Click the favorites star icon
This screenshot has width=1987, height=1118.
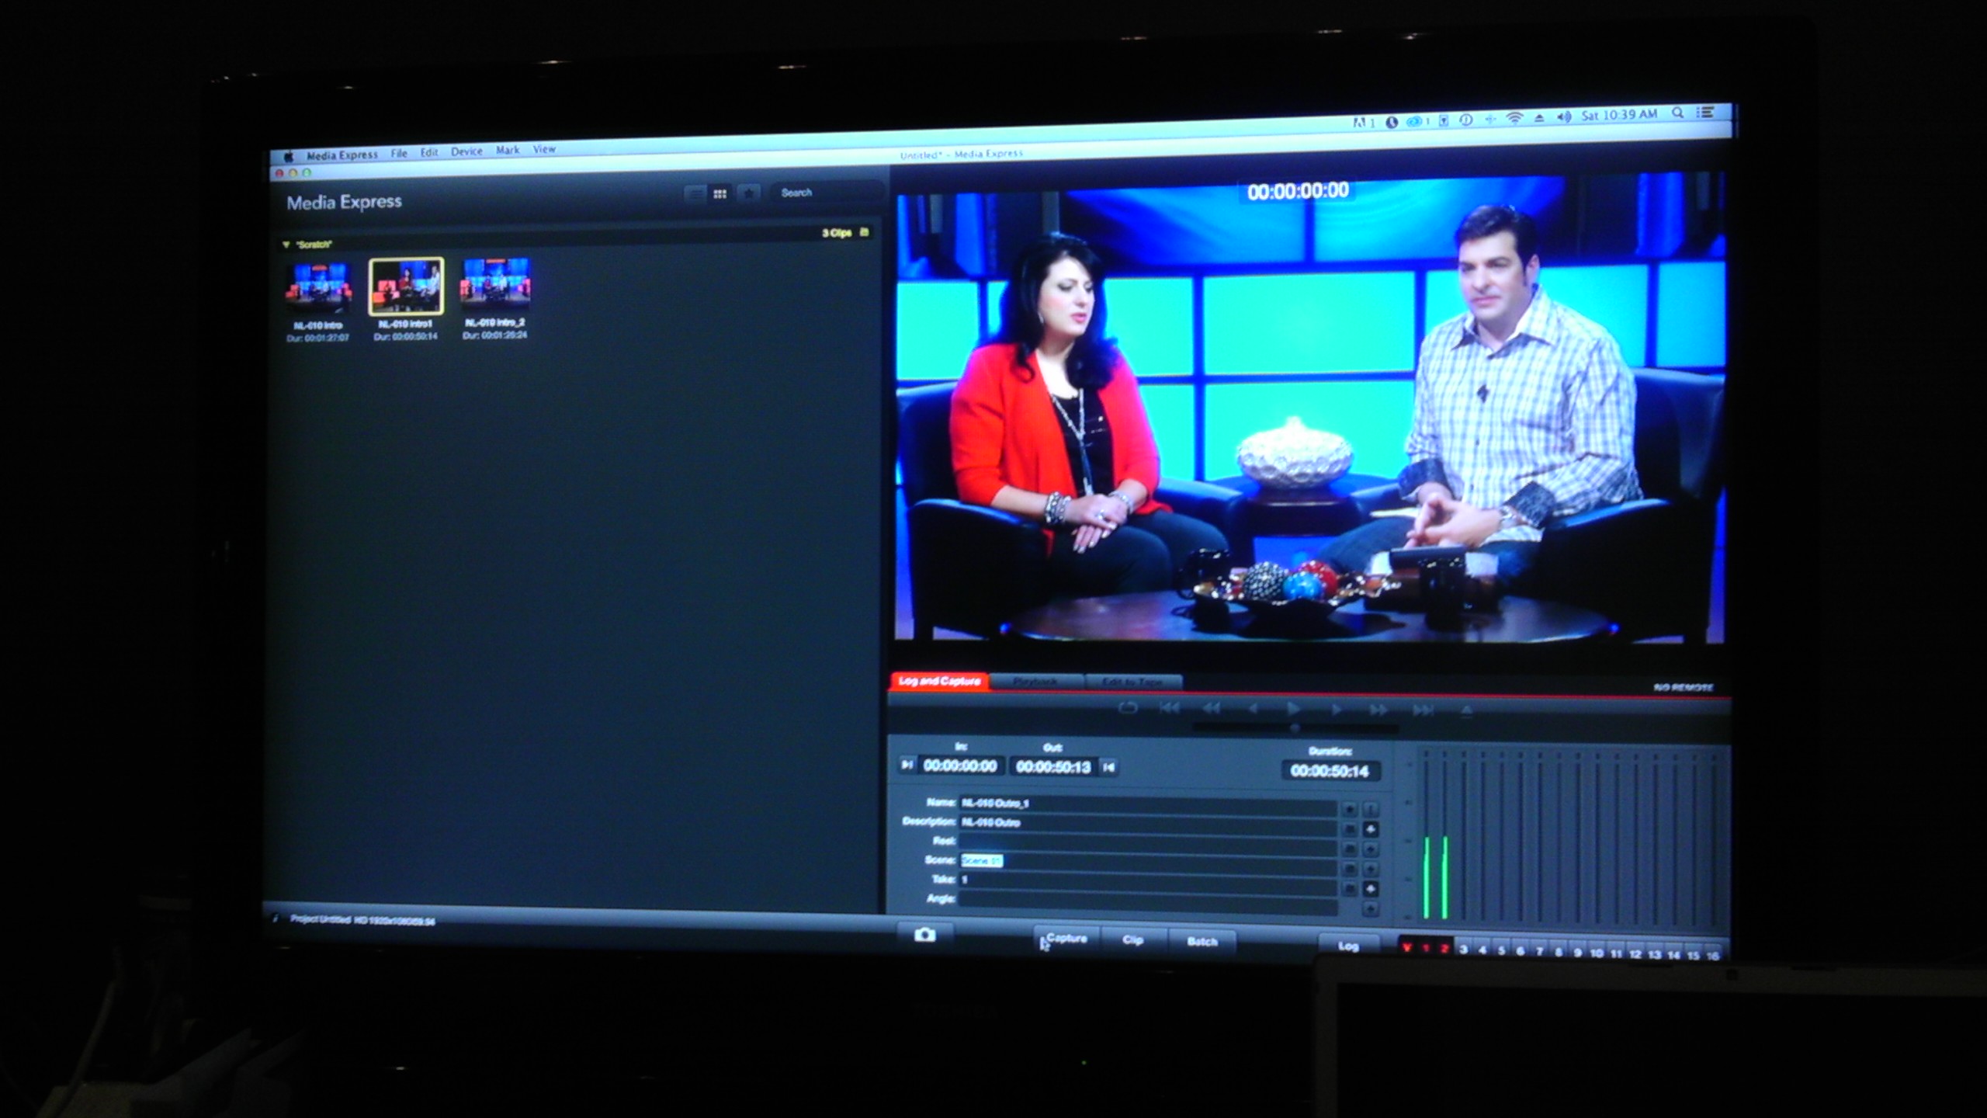coord(748,193)
